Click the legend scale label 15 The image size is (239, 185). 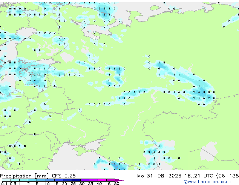(x=56, y=183)
